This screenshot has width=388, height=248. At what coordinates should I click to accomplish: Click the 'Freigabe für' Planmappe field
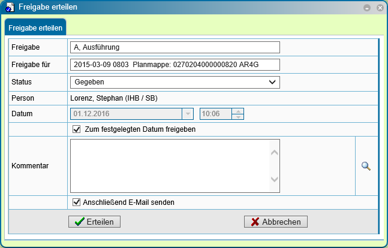pos(175,65)
